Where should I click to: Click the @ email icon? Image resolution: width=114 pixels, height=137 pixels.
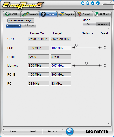point(88,3)
